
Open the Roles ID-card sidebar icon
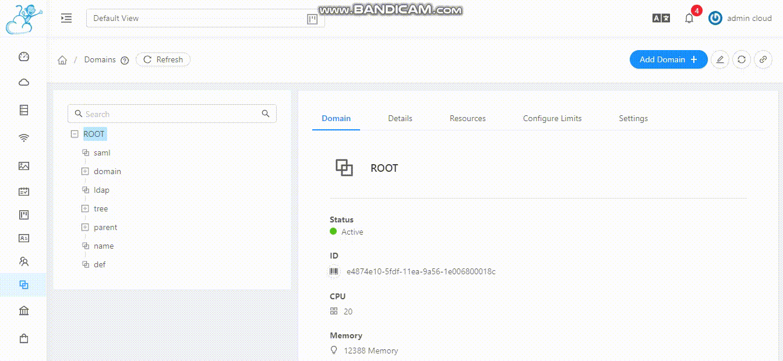pos(24,238)
